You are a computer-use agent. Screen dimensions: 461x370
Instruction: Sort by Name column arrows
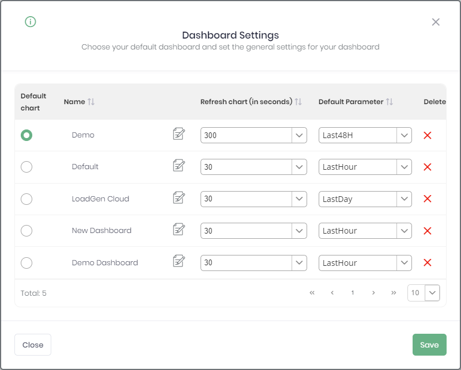point(91,102)
